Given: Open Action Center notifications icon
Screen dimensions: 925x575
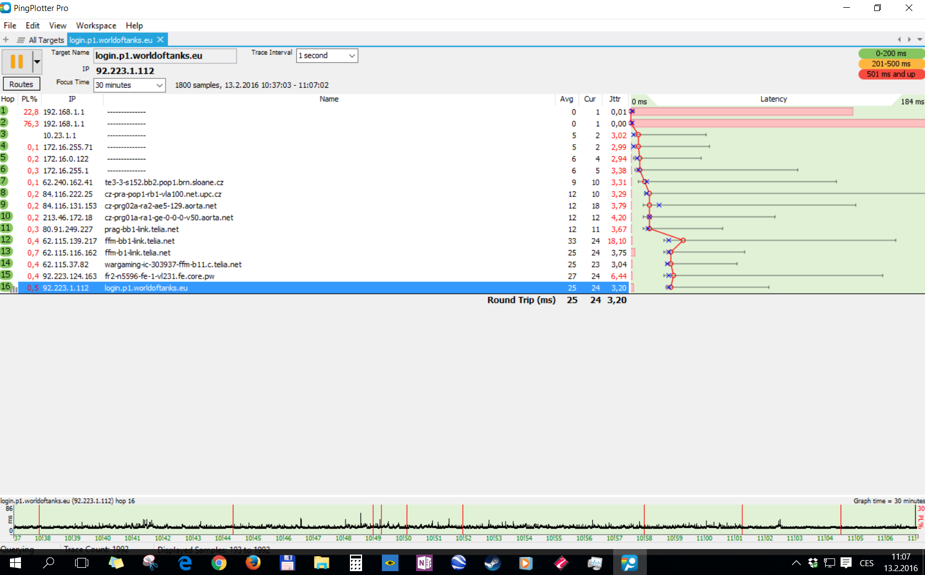Looking at the screenshot, I should coord(846,563).
